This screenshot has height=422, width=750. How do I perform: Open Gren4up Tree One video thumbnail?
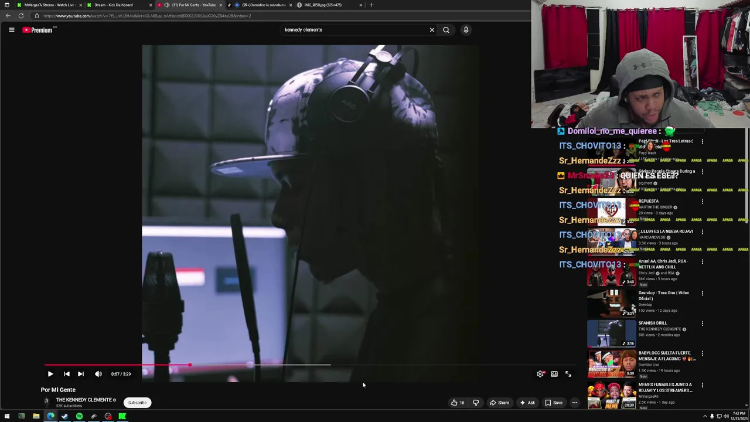click(x=611, y=303)
